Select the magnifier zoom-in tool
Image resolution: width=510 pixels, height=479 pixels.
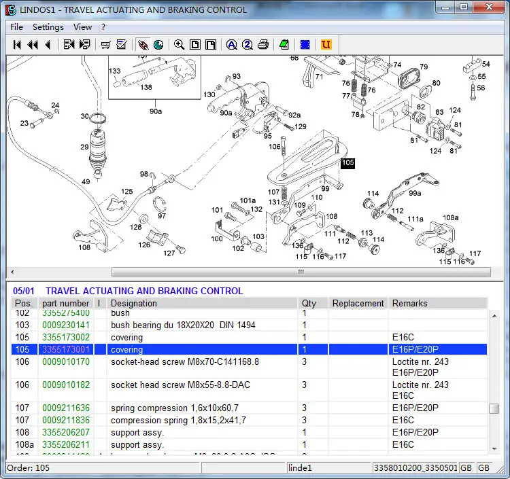(179, 45)
